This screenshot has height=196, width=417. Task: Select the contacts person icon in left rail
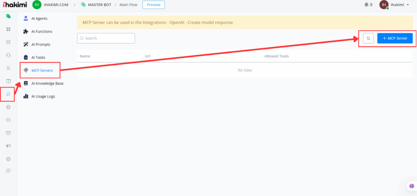[8, 68]
